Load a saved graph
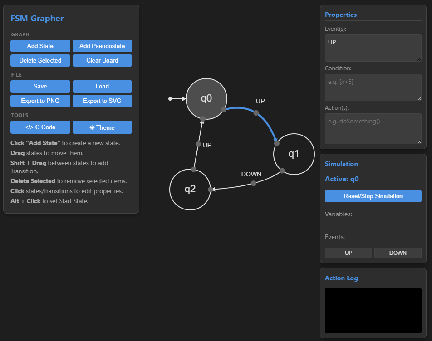Viewport: 432px width, 341px height. click(102, 86)
